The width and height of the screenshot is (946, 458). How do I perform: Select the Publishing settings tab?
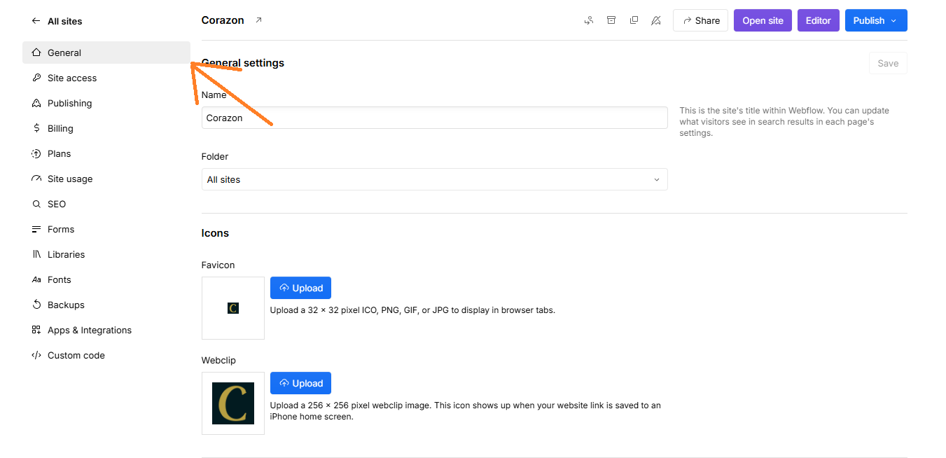pos(69,103)
